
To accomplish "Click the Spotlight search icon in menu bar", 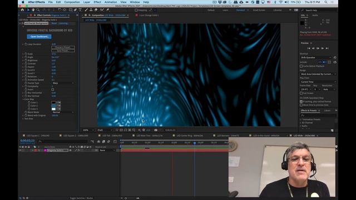I will click(326, 2).
